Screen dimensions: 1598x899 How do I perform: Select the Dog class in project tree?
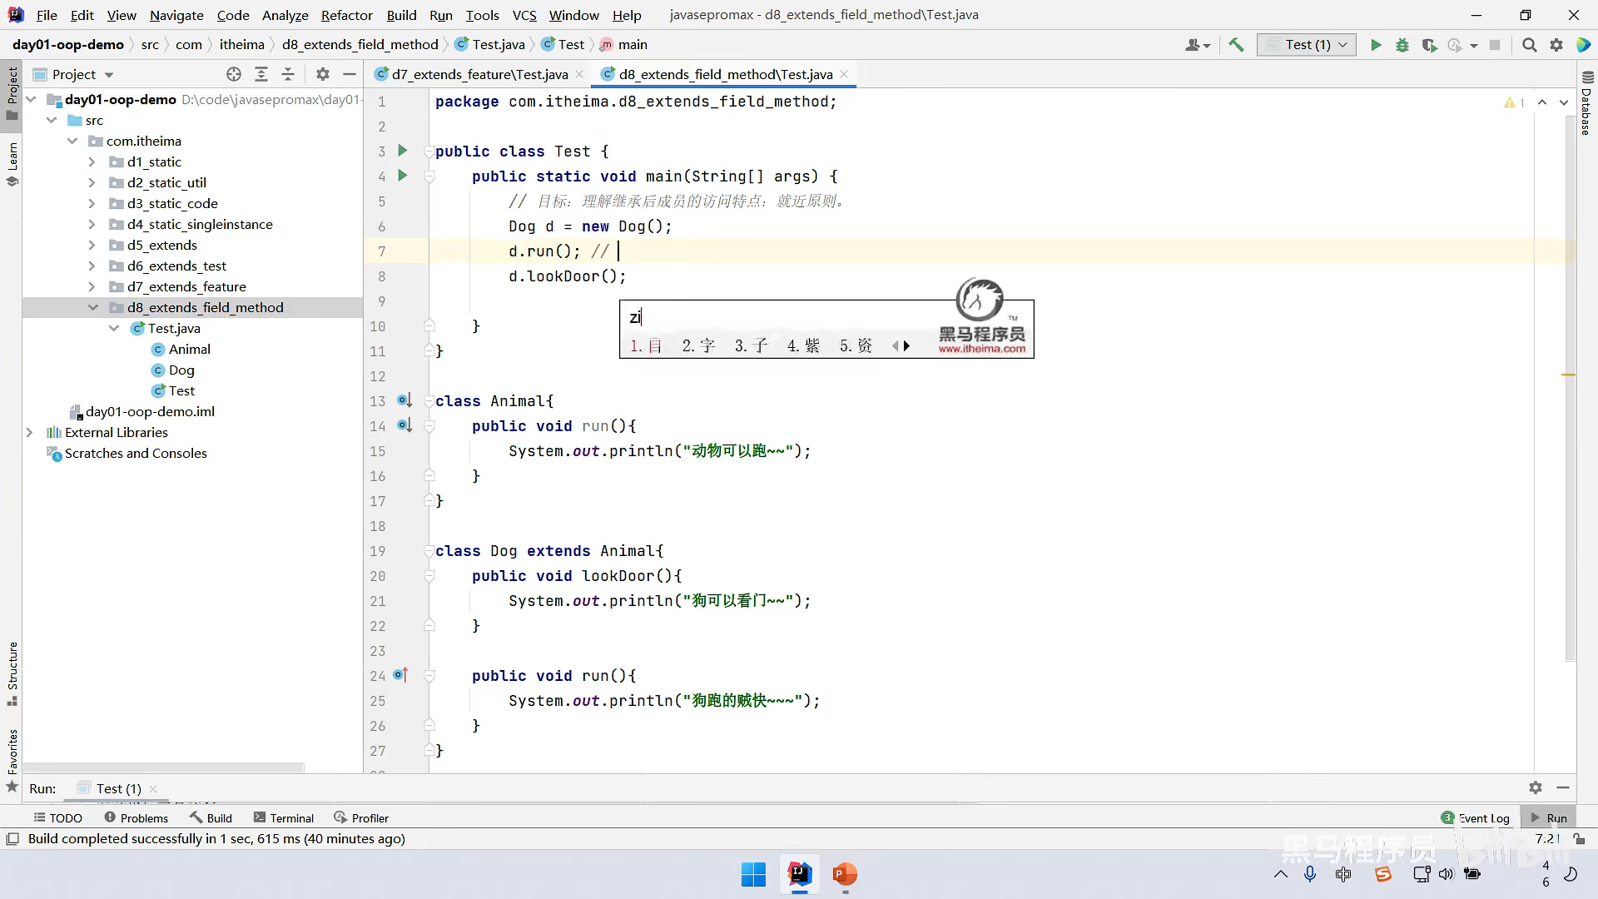click(x=181, y=370)
